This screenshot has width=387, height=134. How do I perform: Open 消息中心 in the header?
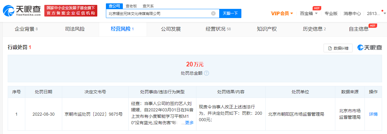pyautogui.click(x=352, y=13)
